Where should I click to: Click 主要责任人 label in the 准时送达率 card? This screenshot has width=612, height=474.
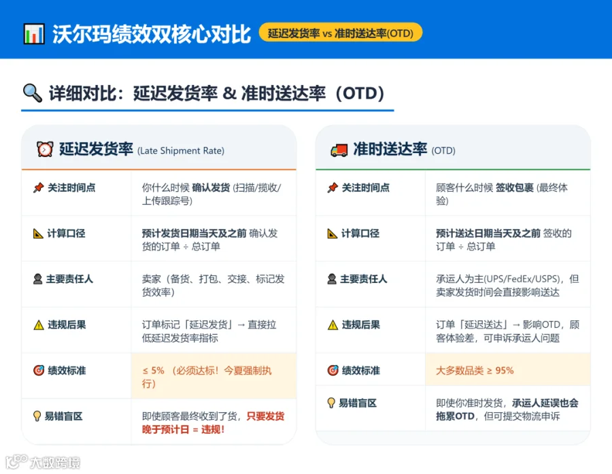pyautogui.click(x=364, y=280)
